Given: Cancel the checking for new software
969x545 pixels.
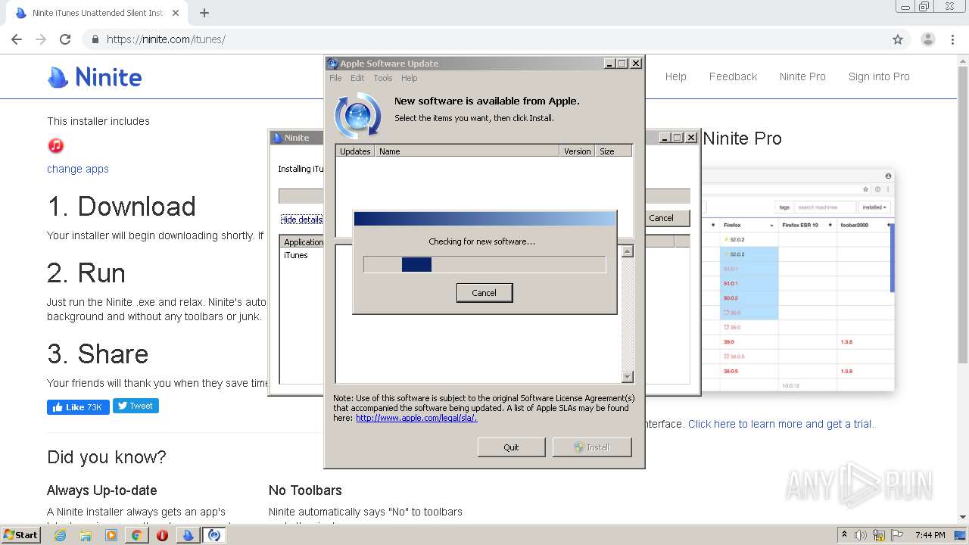Looking at the screenshot, I should (x=484, y=293).
